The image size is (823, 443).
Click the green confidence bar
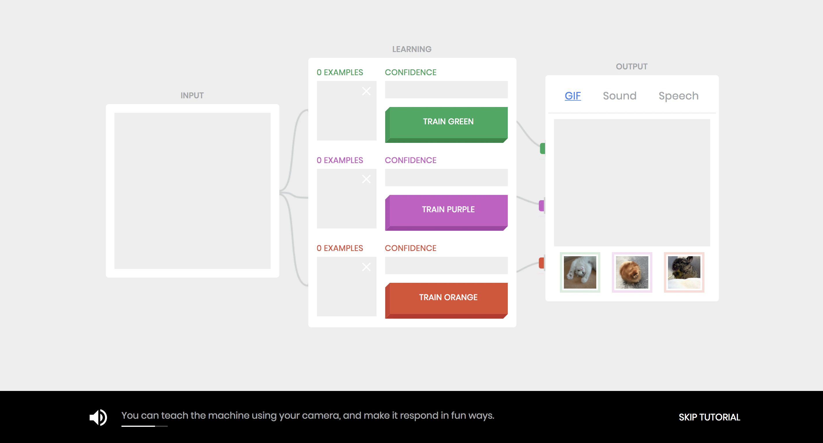pyautogui.click(x=446, y=90)
